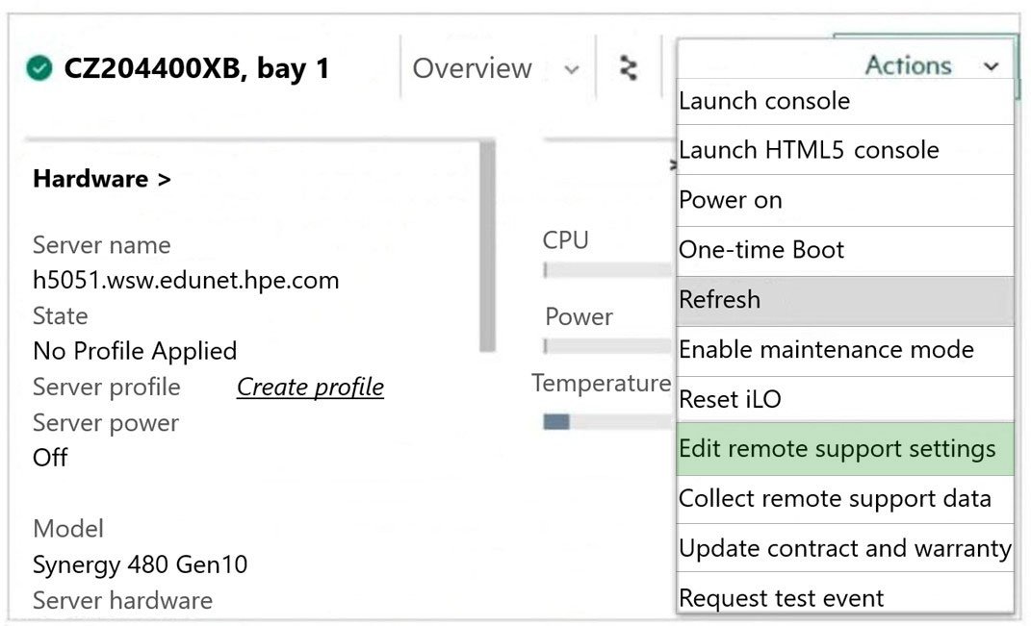The height and width of the screenshot is (626, 1031).
Task: Click the CPU utilization bar
Action: 608,270
